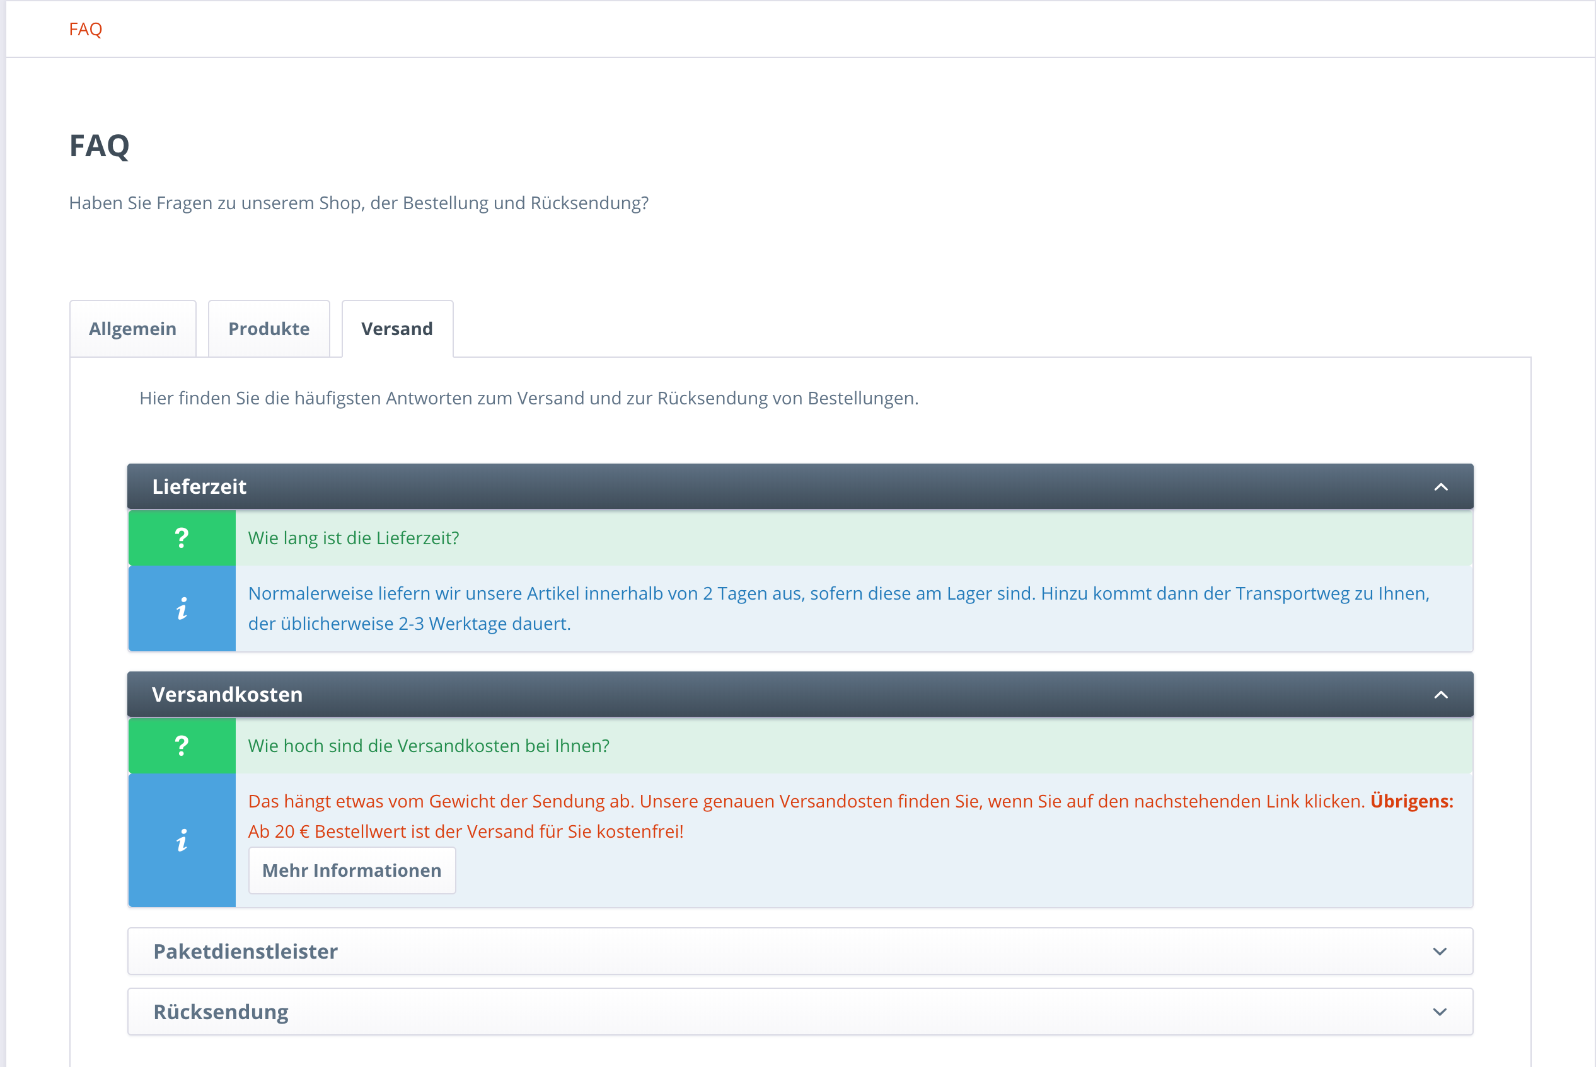Click the Rücksendung panel title
This screenshot has height=1067, width=1596.
tap(221, 1012)
